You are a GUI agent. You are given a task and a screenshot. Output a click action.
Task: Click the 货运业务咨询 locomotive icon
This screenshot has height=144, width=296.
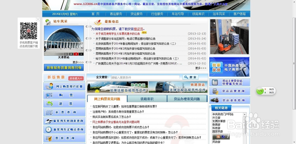click(x=215, y=100)
